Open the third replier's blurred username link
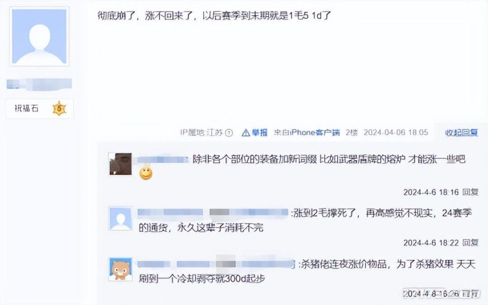Viewport: 488px width, 305px height. 216,264
